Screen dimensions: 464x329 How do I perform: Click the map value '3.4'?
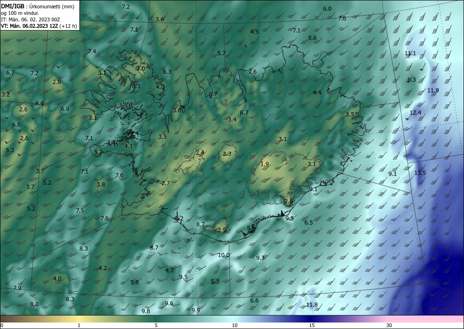click(232, 119)
